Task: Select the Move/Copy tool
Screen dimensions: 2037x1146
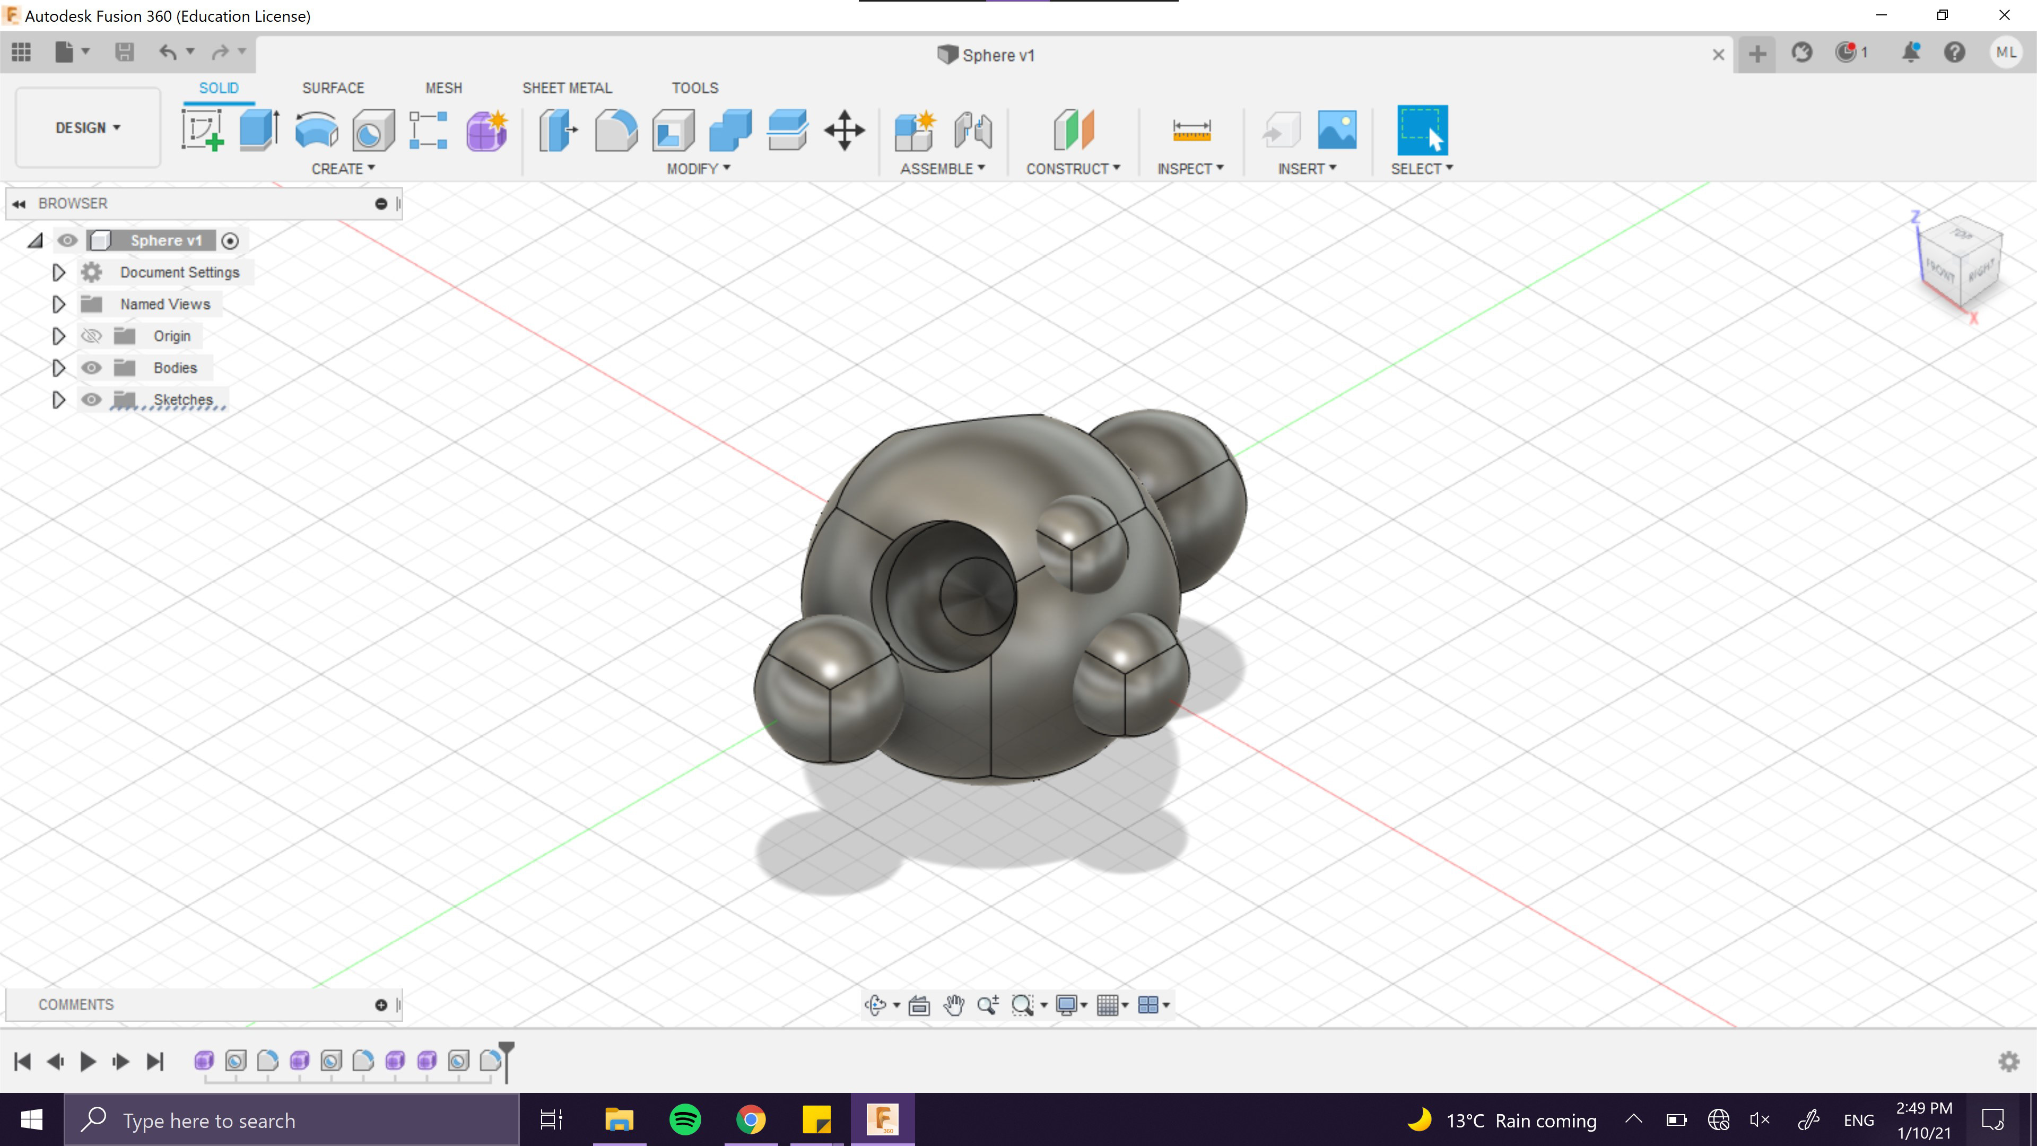Action: coord(845,129)
